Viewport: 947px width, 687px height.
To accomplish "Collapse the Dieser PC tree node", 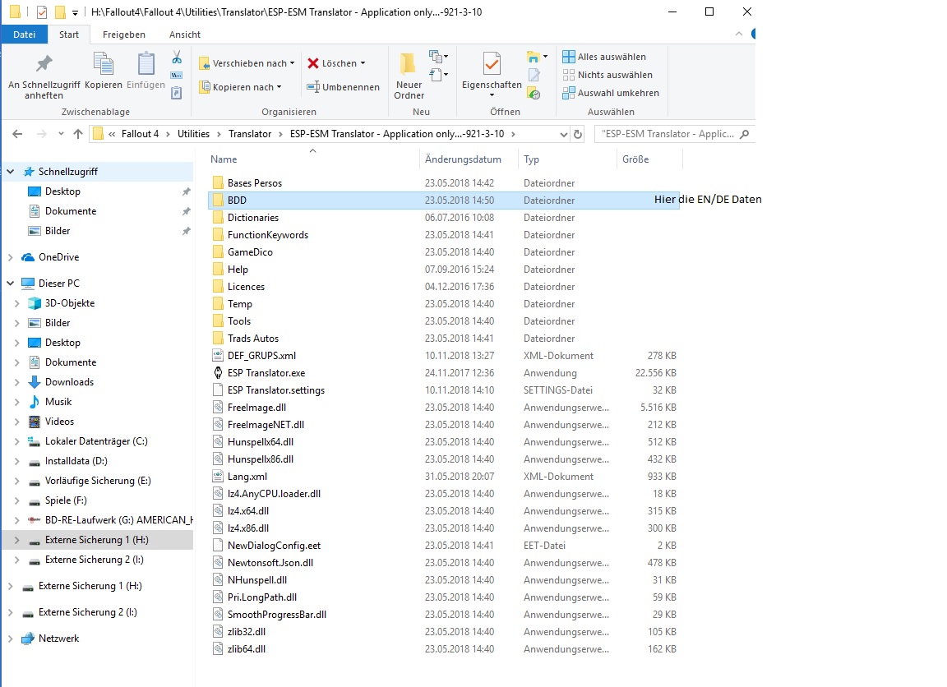I will tap(10, 284).
